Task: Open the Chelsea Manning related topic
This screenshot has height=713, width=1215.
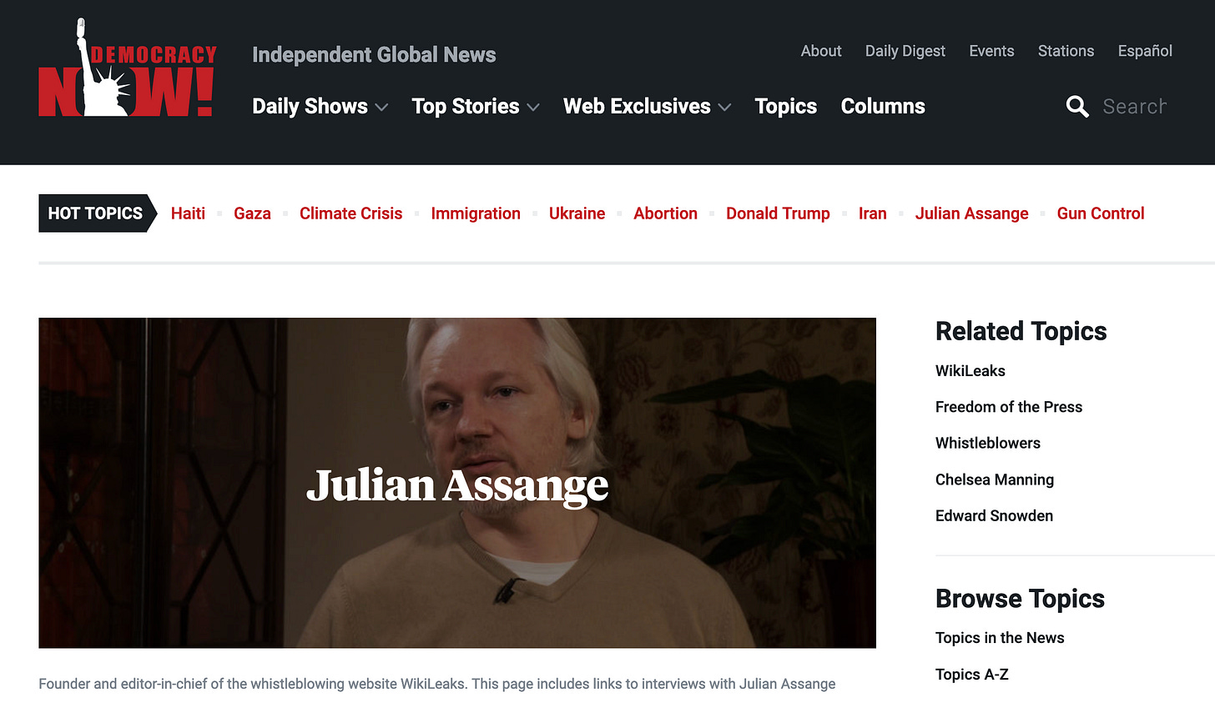Action: tap(995, 480)
